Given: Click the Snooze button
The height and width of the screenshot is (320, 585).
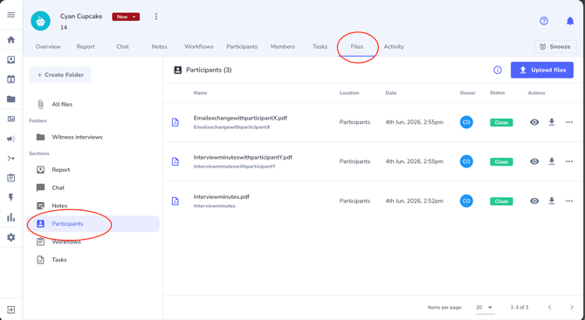Looking at the screenshot, I should coord(555,46).
